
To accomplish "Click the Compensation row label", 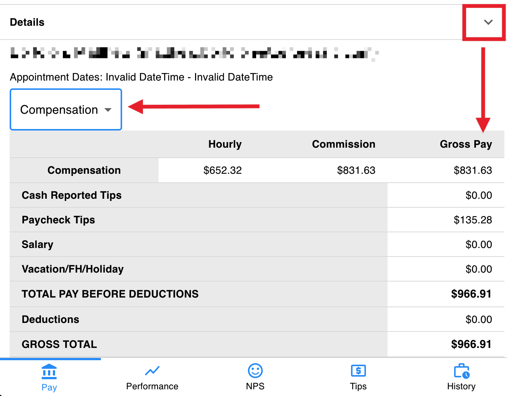I will [x=84, y=170].
